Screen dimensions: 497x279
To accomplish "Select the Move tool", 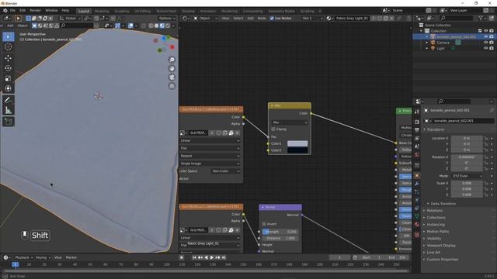I will (9, 58).
